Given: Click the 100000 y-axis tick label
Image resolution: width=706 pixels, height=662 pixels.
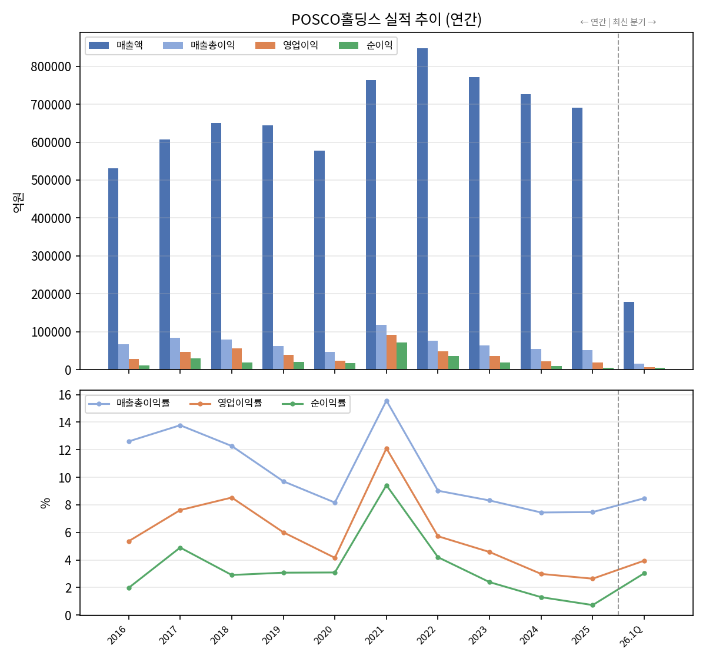Looking at the screenshot, I should (51, 332).
